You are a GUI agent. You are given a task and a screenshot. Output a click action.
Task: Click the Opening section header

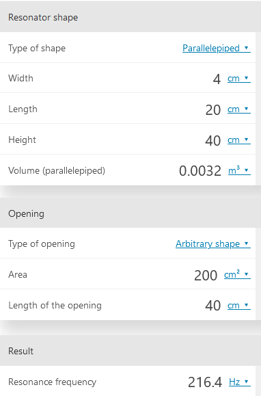click(x=130, y=213)
